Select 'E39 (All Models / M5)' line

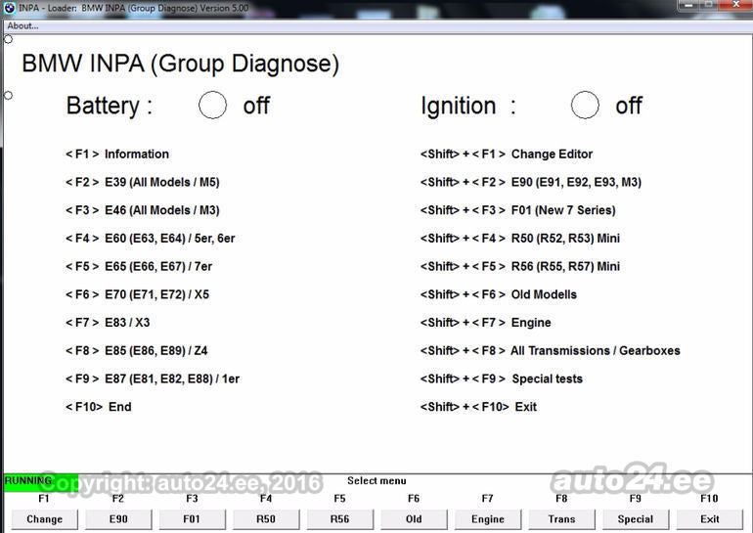[142, 183]
